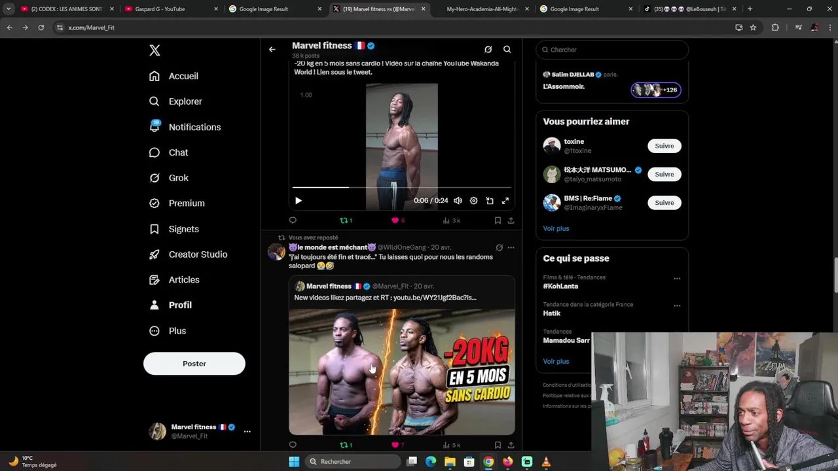Share the -20KG thumbnail post
The width and height of the screenshot is (838, 471).
511,445
